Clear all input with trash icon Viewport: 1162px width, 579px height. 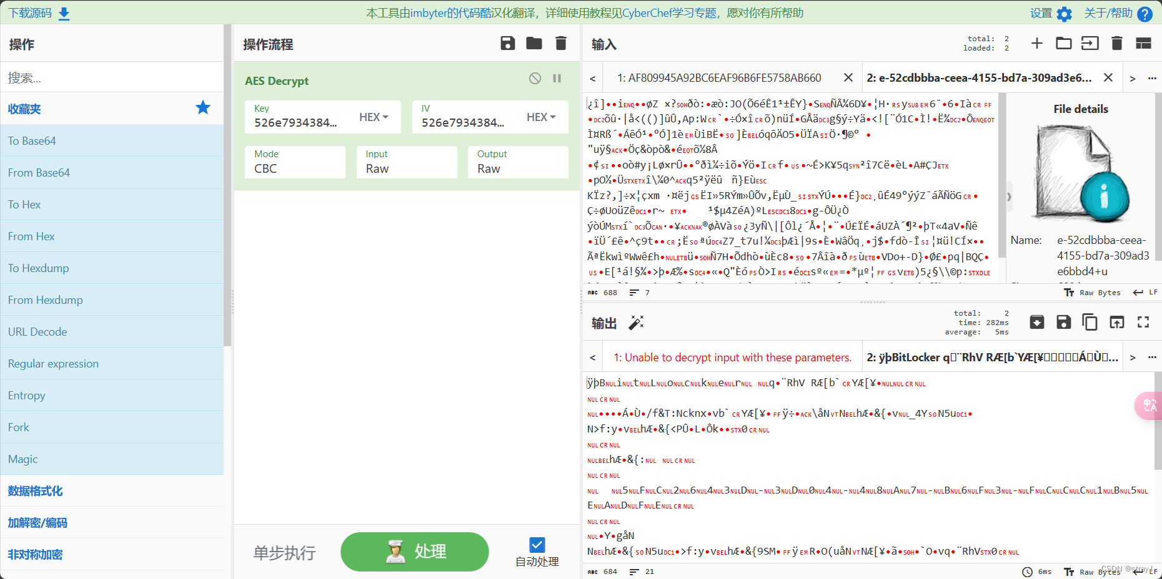tap(1117, 43)
